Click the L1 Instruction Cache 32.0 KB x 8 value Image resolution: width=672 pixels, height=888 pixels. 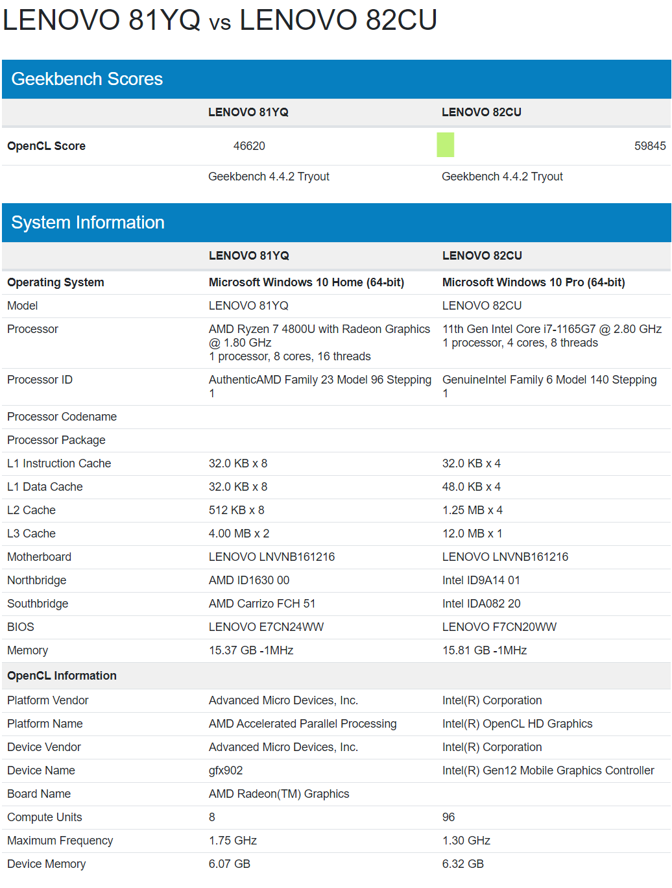point(238,463)
